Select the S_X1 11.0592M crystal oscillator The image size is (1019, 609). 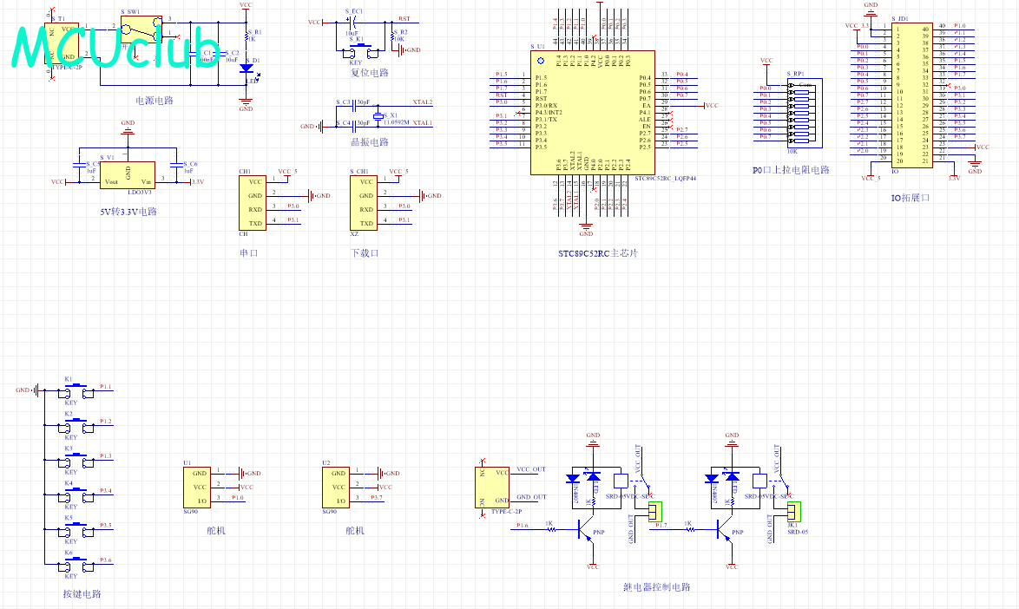click(x=378, y=117)
